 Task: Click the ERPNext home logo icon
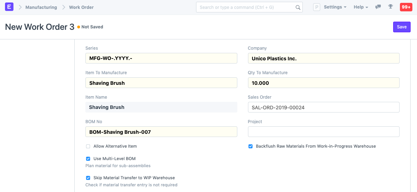pyautogui.click(x=9, y=7)
